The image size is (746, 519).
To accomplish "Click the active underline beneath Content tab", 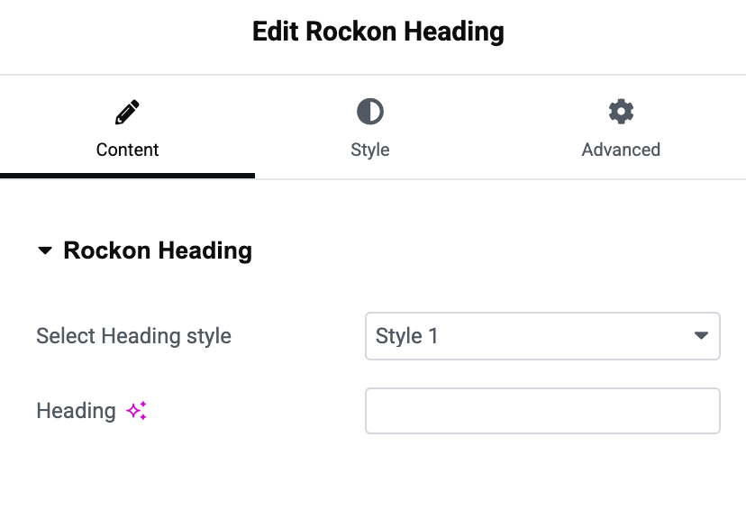I will (127, 176).
